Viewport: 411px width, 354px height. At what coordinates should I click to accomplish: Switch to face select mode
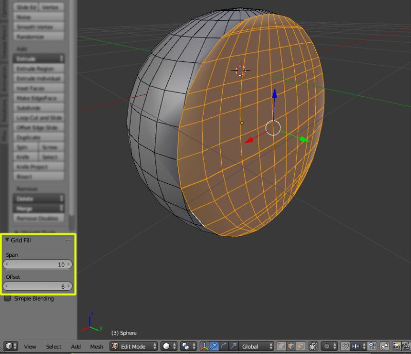[x=300, y=346]
